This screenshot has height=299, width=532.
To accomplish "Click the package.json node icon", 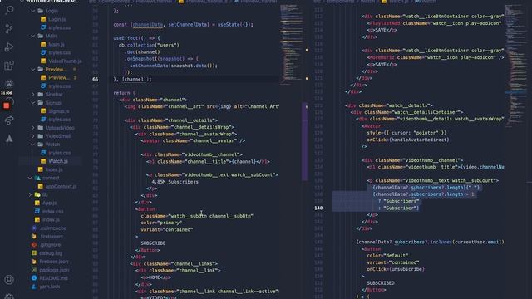I will [x=34, y=270].
